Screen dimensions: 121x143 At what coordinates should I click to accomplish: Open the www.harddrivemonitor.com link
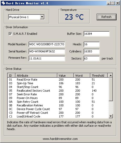tap(60, 139)
